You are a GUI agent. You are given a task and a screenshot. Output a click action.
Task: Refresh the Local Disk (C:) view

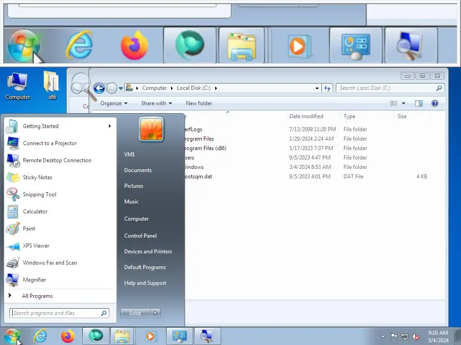coord(327,88)
